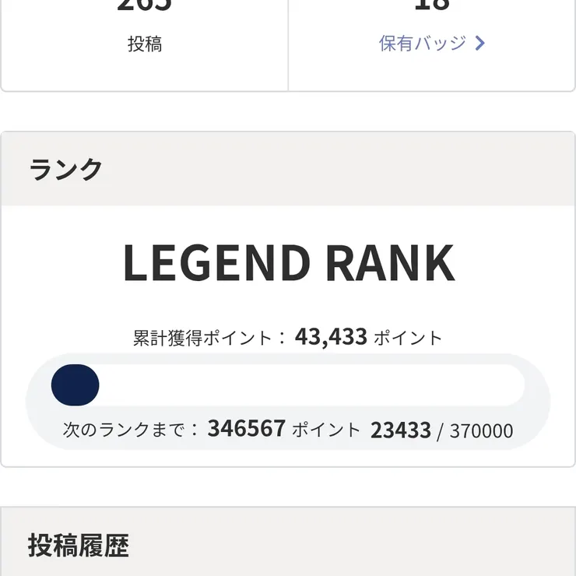Screen dimensions: 576x576
Task: Click the white empty progress bar track
Action: [x=311, y=385]
